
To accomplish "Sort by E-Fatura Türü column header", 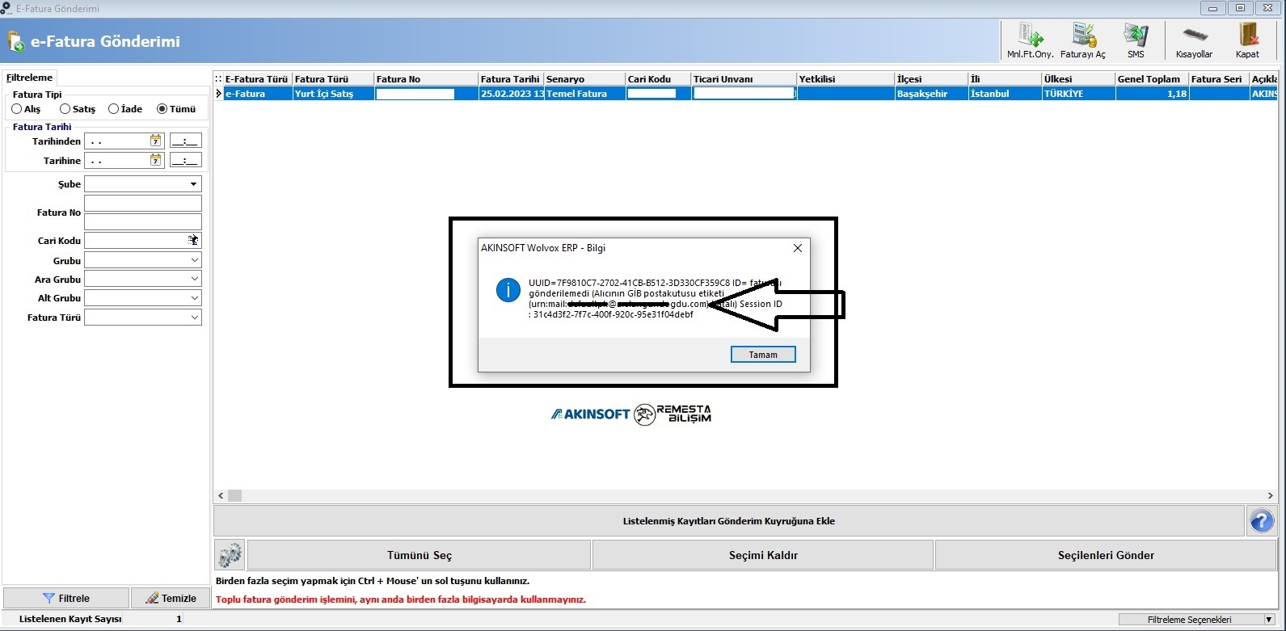I will tap(257, 78).
